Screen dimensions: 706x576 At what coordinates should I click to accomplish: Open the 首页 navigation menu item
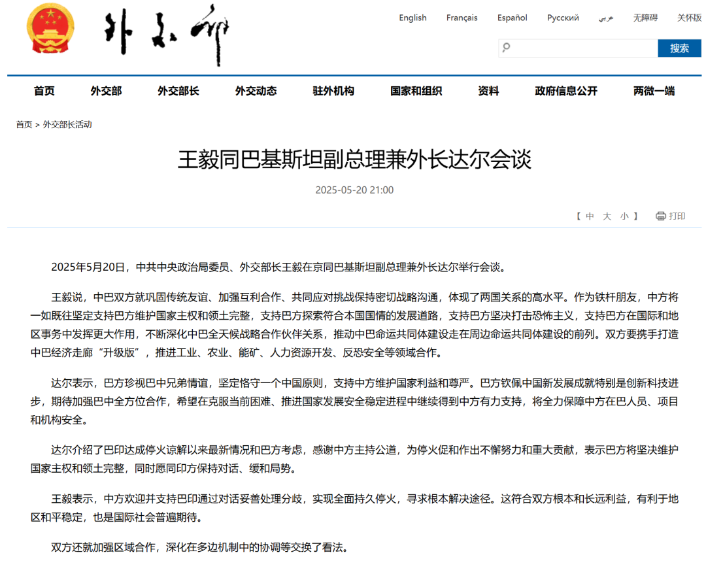[44, 91]
